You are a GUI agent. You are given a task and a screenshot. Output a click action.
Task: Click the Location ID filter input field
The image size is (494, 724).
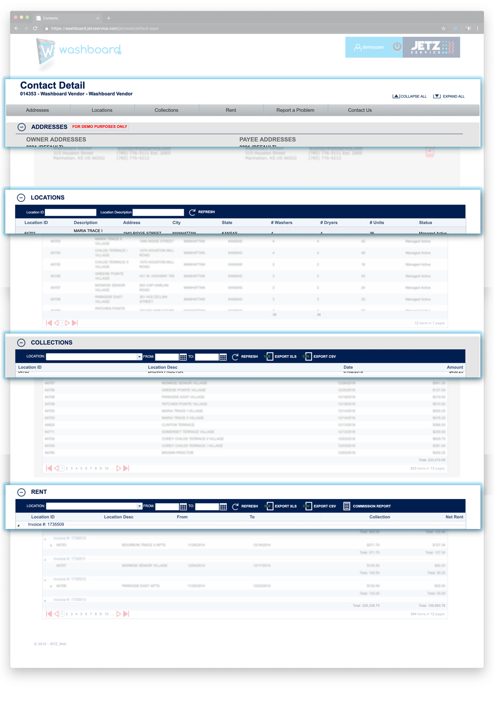71,212
